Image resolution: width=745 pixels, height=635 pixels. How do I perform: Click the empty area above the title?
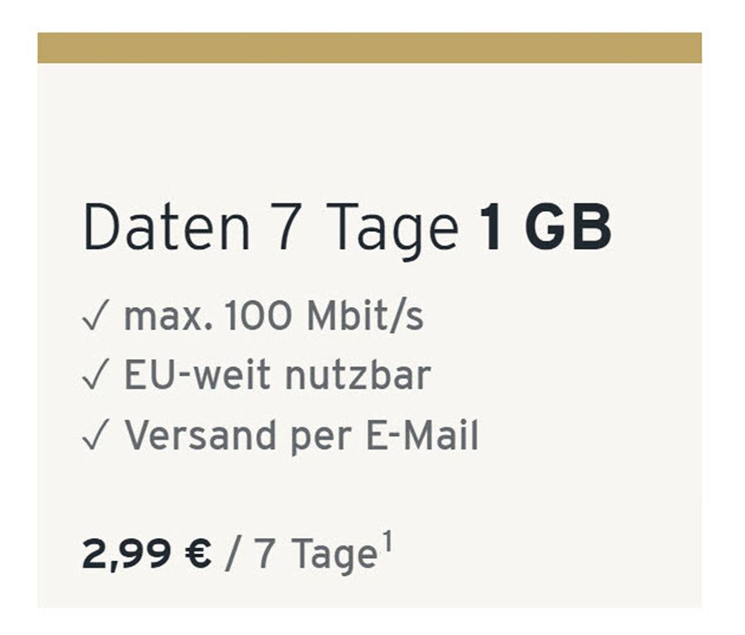[370, 131]
